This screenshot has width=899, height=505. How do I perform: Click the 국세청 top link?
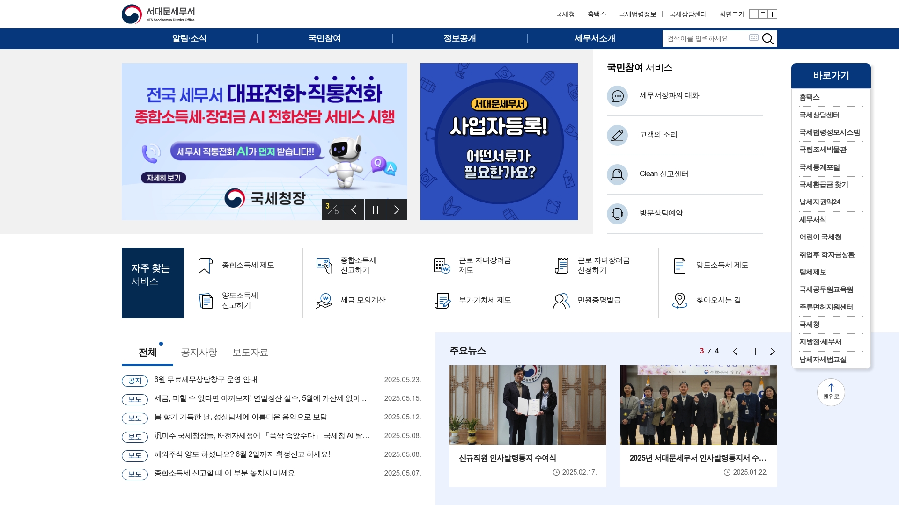tap(565, 14)
